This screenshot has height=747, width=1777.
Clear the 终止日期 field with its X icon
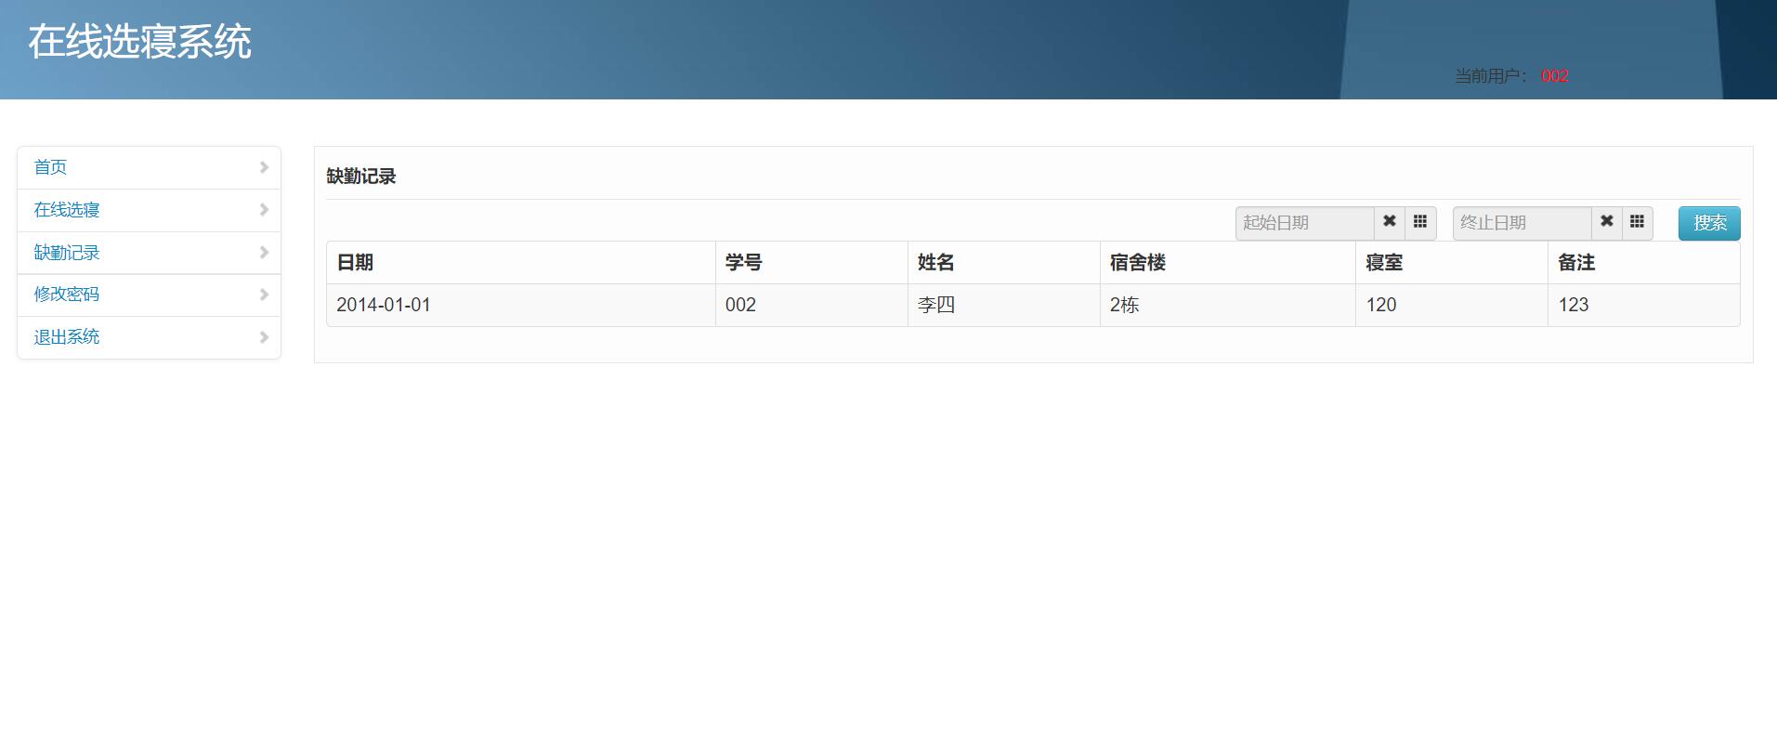click(1607, 223)
